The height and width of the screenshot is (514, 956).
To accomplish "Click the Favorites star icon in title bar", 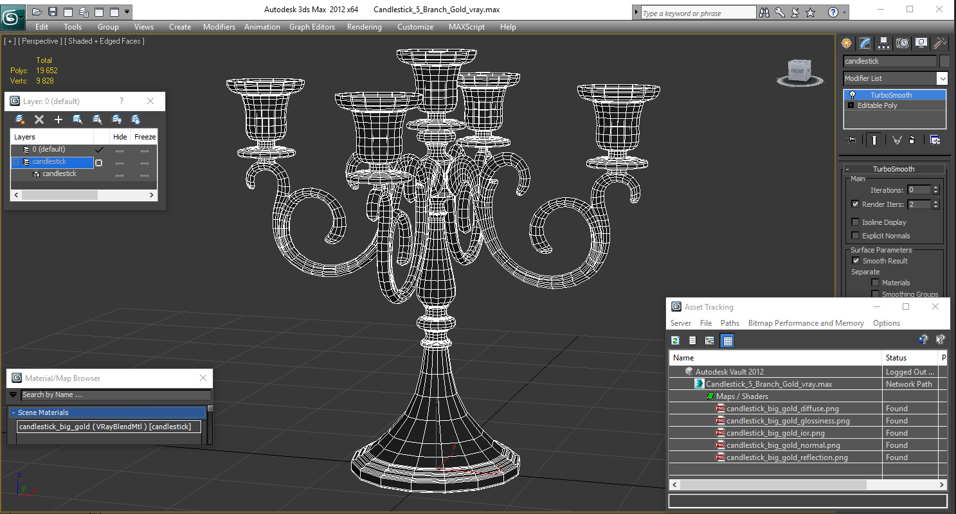I will tap(811, 12).
